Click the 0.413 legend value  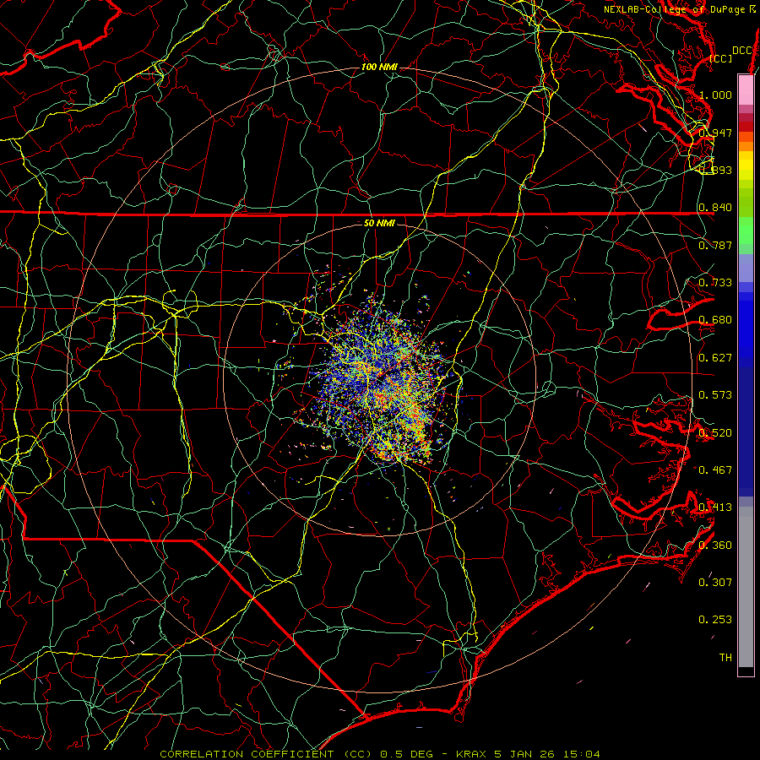715,508
